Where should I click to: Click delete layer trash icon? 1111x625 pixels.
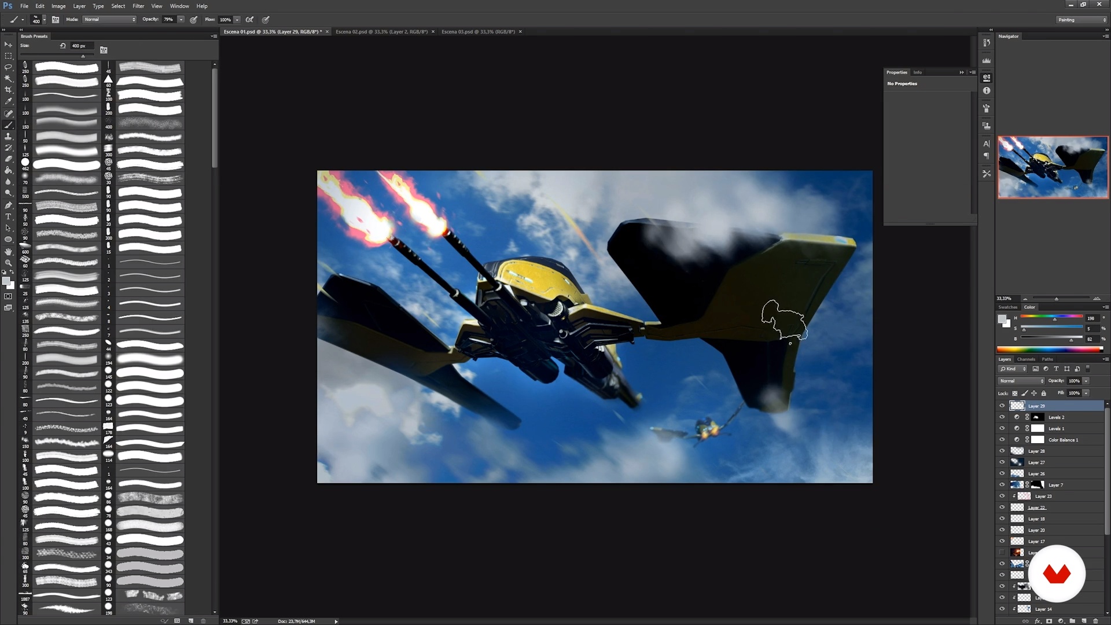[x=1095, y=621]
